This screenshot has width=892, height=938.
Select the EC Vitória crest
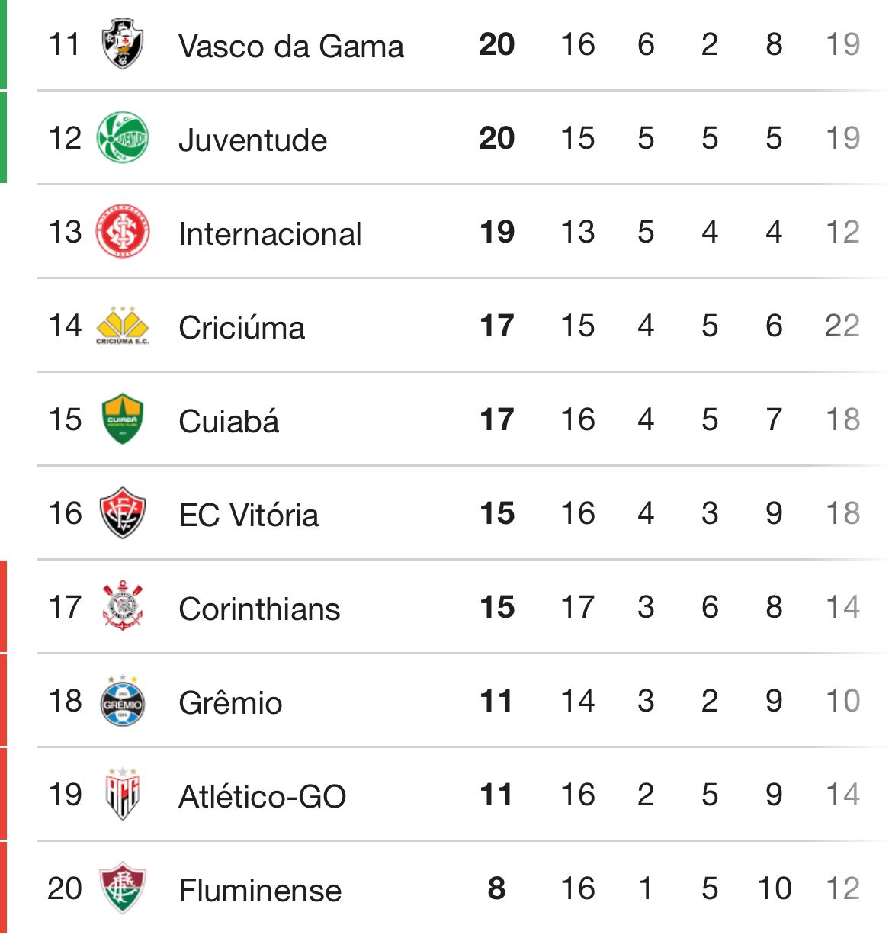tap(122, 512)
